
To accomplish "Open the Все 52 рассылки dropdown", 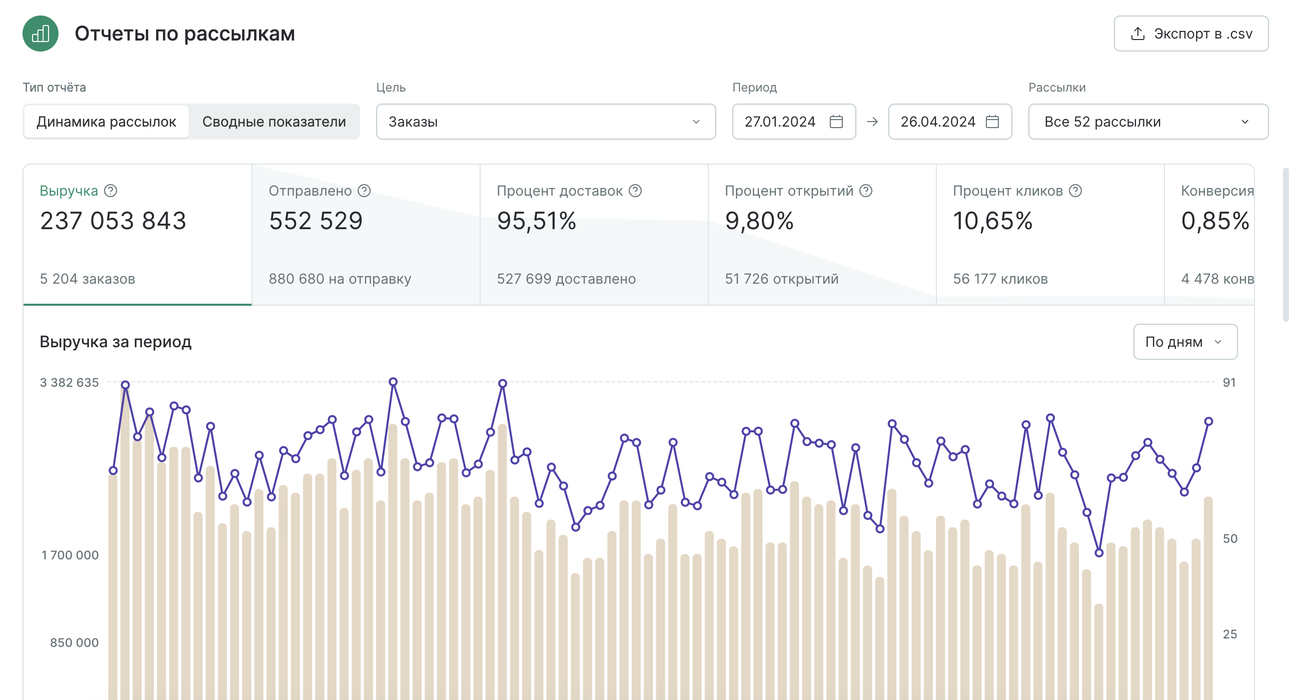I will click(x=1148, y=122).
